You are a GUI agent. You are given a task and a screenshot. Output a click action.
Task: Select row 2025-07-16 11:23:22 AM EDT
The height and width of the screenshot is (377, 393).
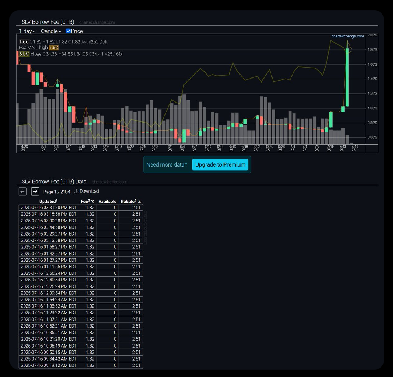[81, 313]
